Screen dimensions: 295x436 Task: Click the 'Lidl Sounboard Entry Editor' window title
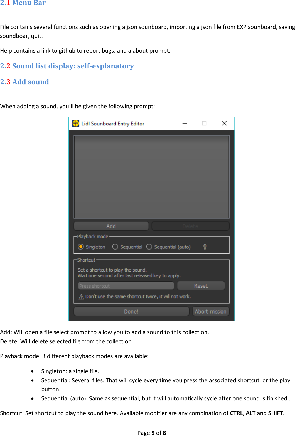tap(113, 124)
